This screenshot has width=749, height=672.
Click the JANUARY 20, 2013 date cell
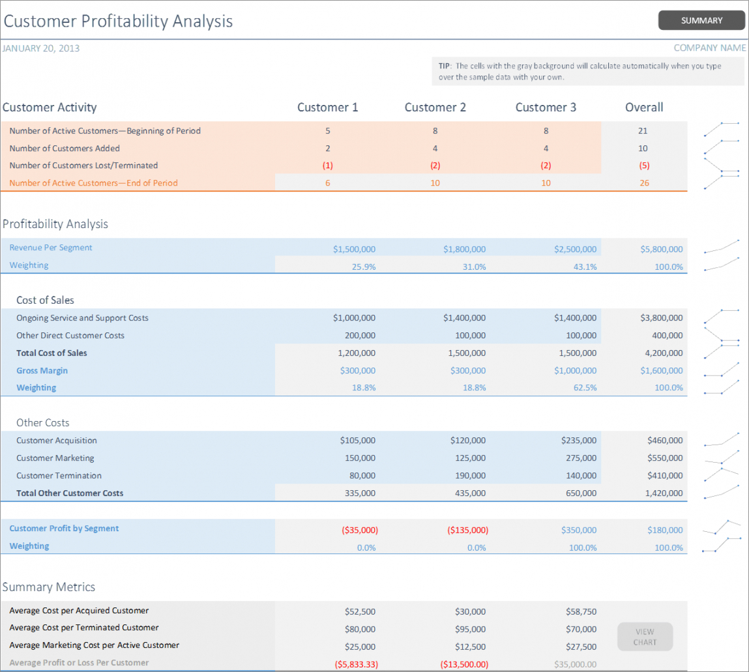pyautogui.click(x=40, y=48)
